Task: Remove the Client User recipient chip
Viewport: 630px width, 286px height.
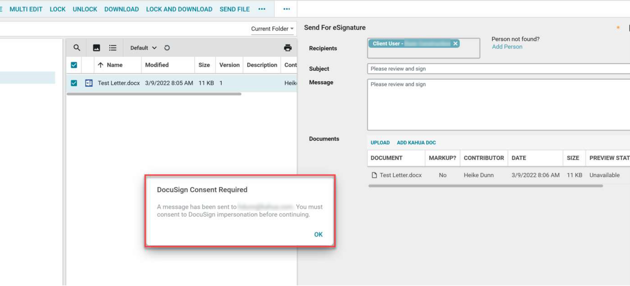Action: [x=455, y=43]
